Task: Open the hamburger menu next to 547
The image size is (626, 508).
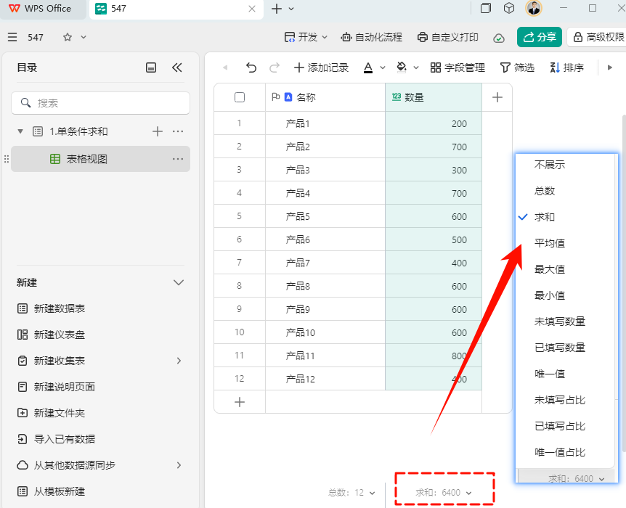Action: 12,38
